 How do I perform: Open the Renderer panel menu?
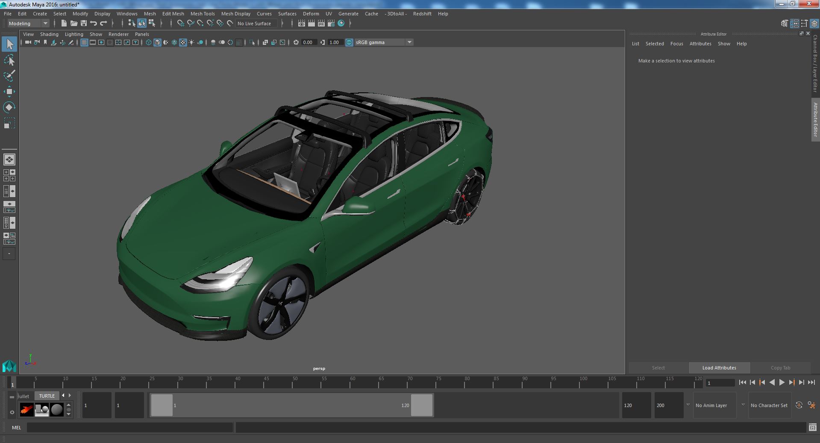pos(118,34)
